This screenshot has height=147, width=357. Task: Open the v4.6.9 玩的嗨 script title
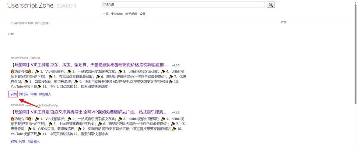pos(88,112)
